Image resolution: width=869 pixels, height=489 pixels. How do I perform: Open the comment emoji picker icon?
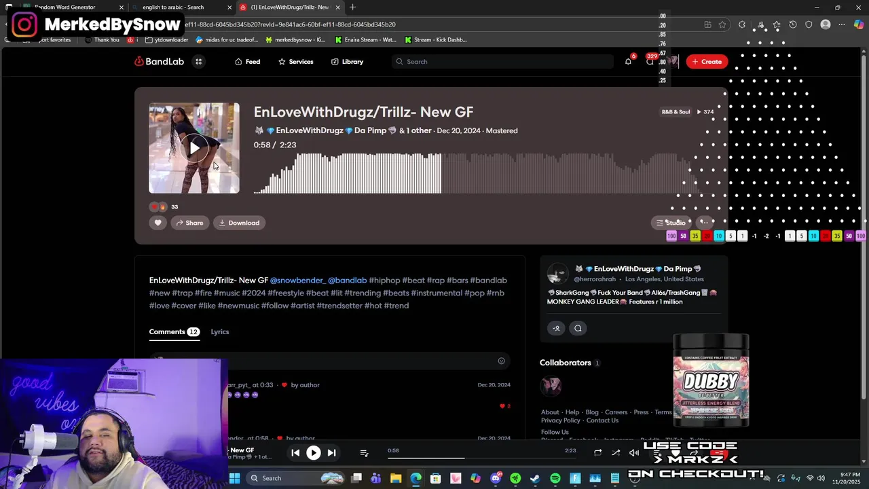[501, 361]
